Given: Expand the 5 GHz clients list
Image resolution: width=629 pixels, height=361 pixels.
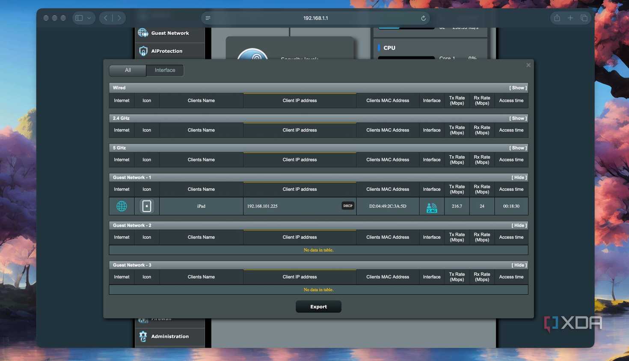Looking at the screenshot, I should point(518,148).
